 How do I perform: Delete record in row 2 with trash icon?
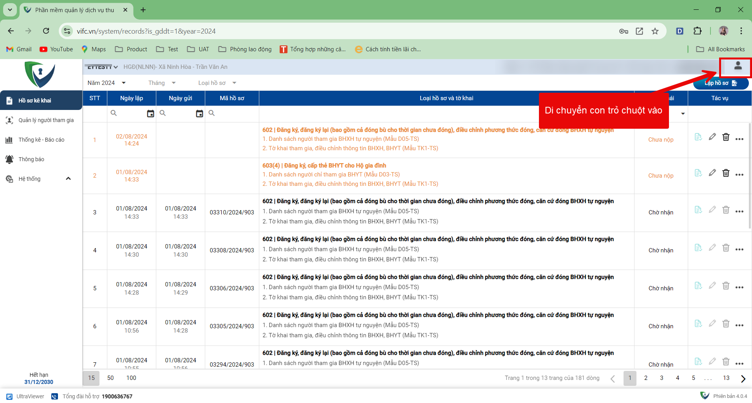pos(726,173)
